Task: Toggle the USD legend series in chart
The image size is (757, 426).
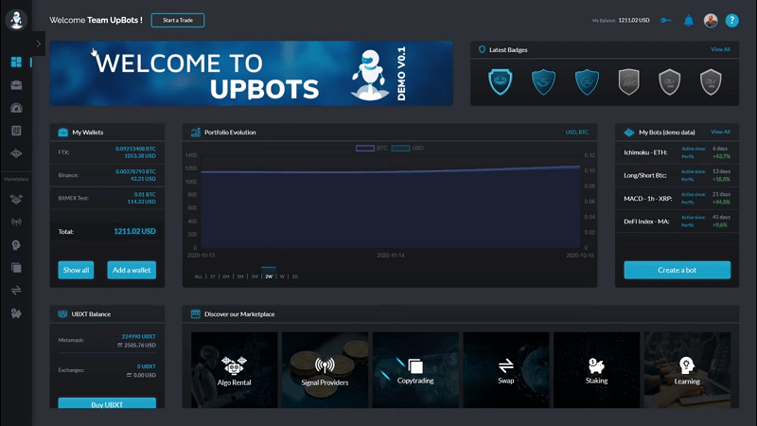Action: [x=408, y=149]
